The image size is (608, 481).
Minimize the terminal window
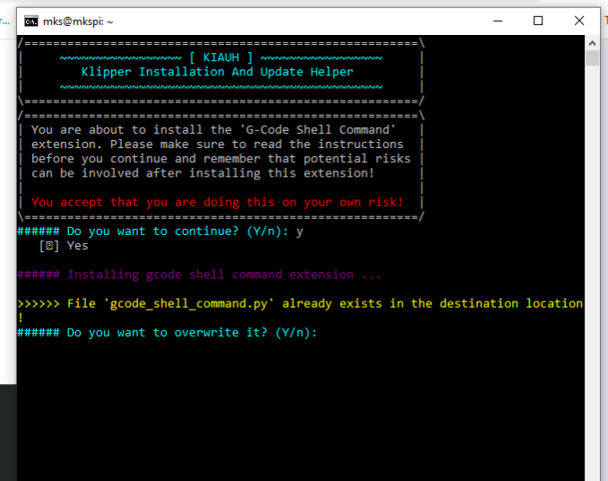498,21
